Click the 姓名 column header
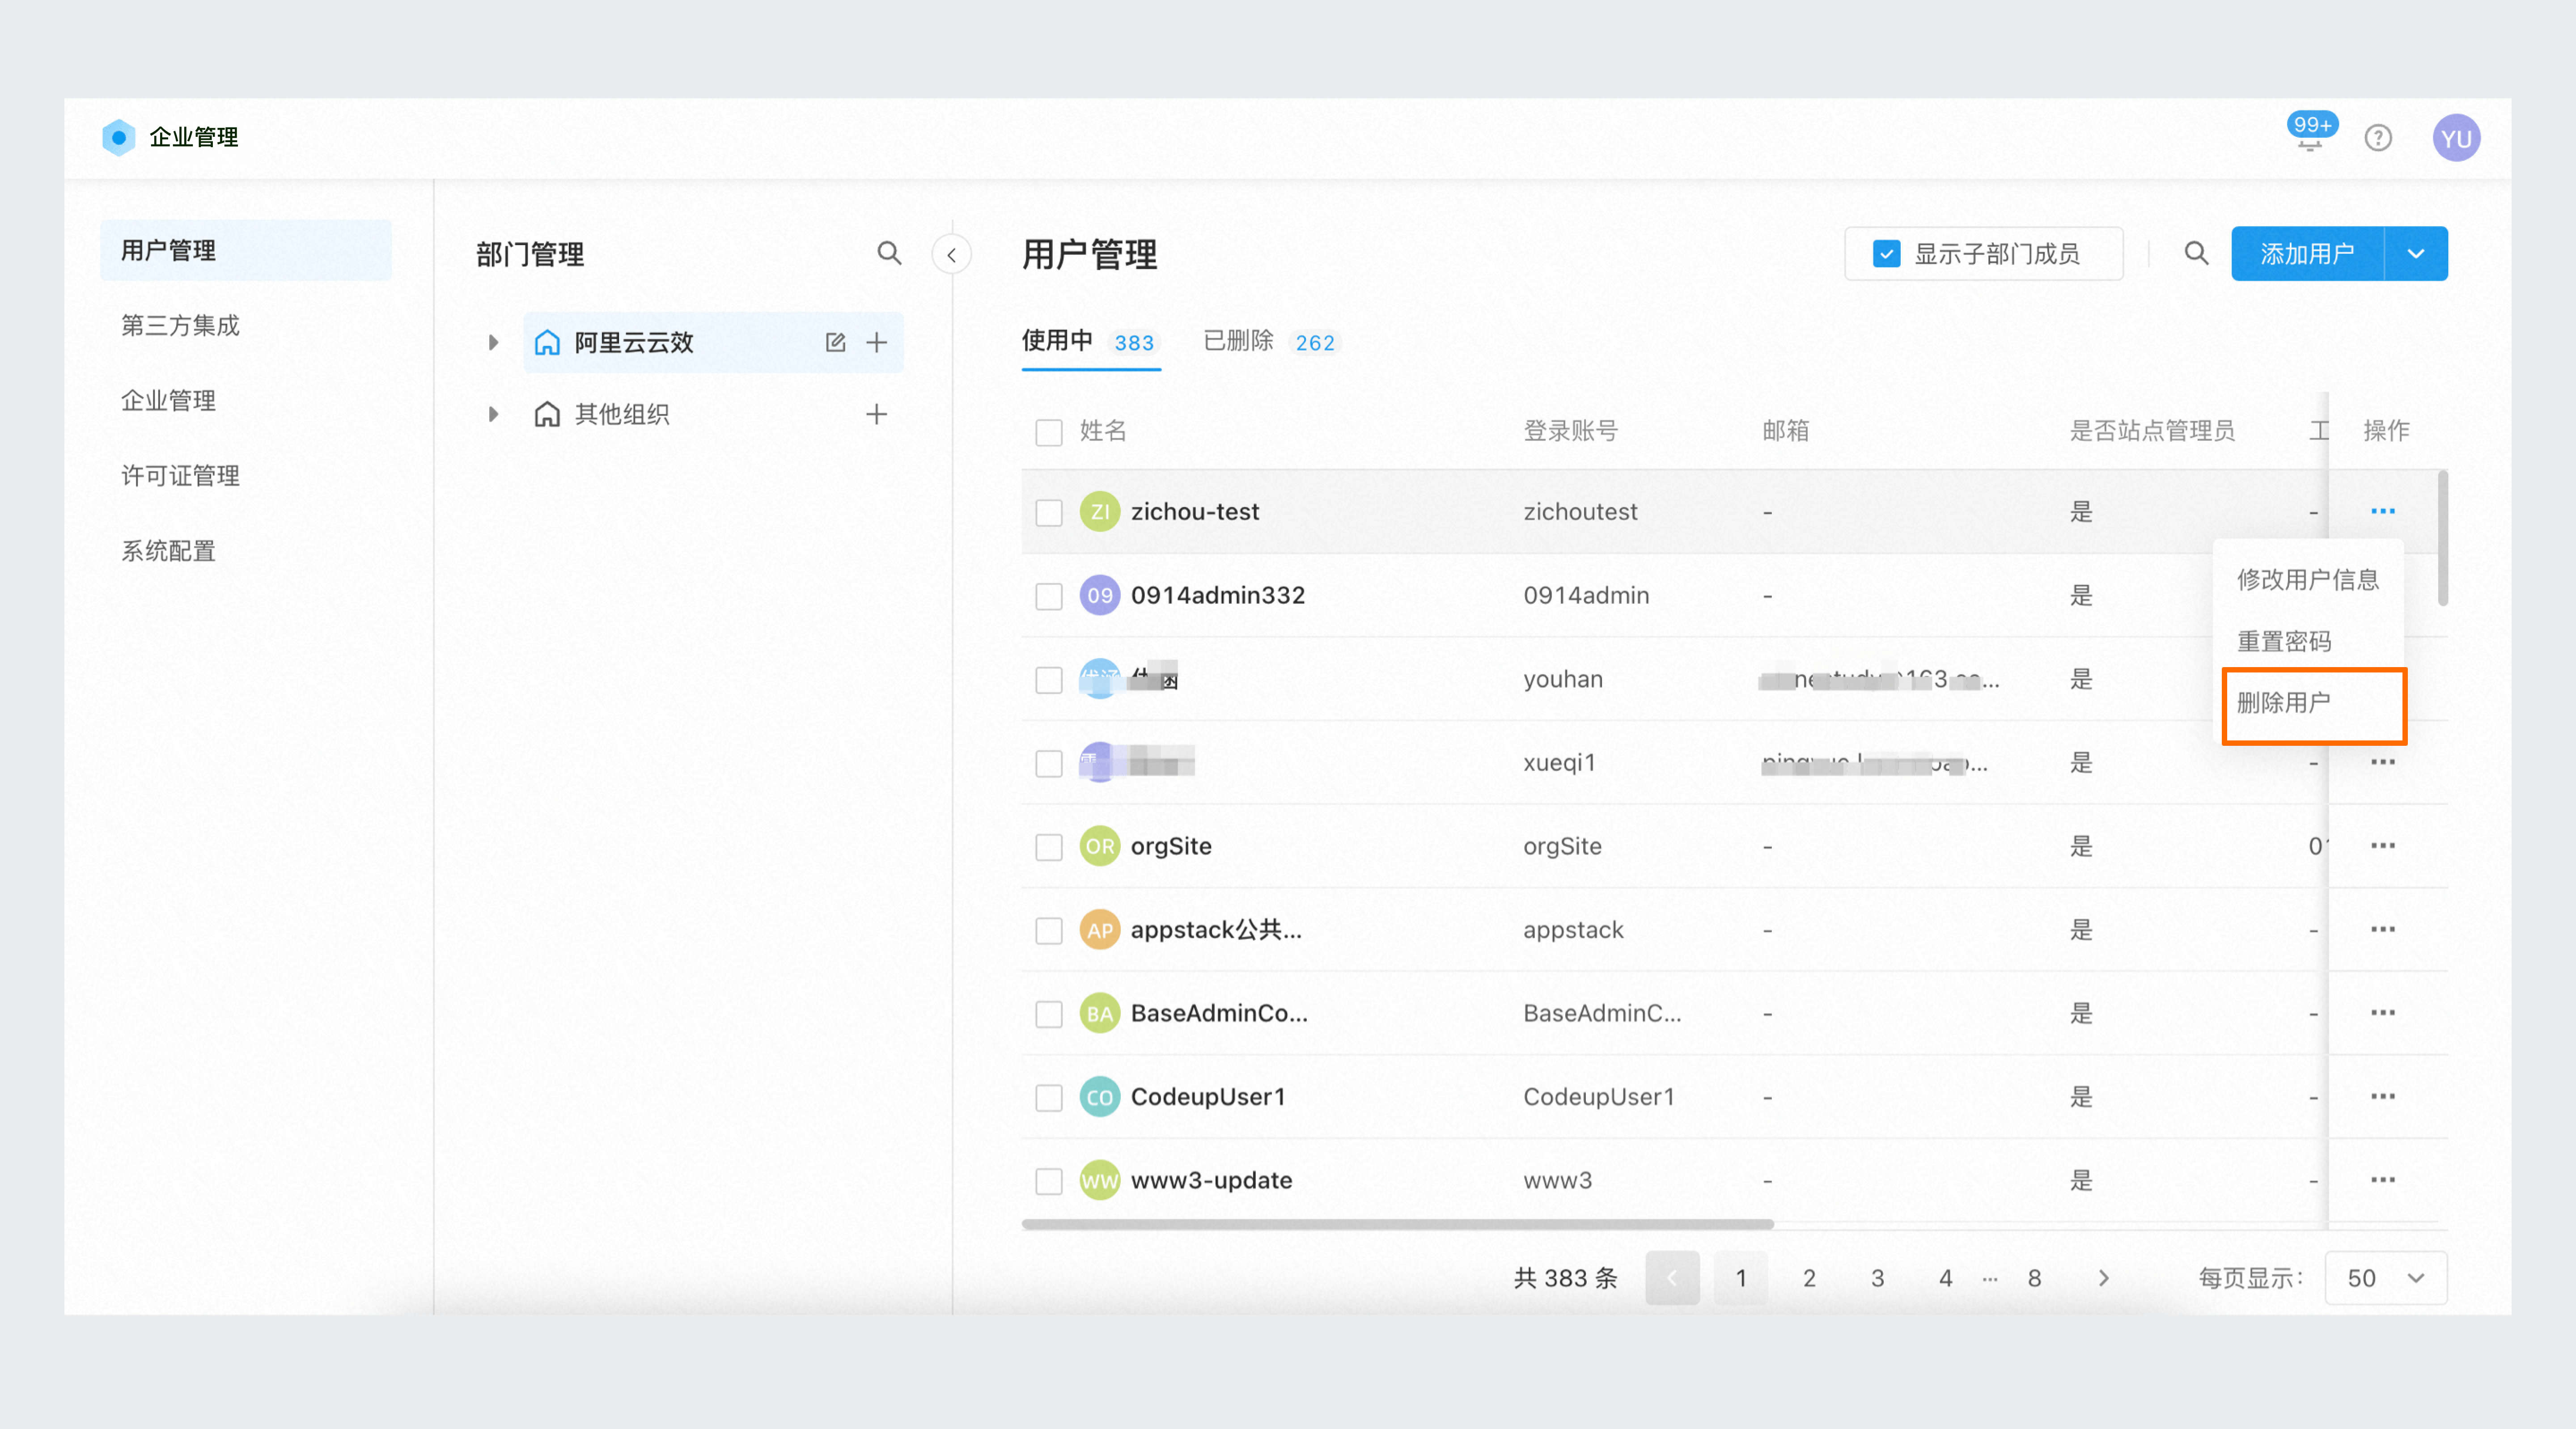 click(1103, 432)
